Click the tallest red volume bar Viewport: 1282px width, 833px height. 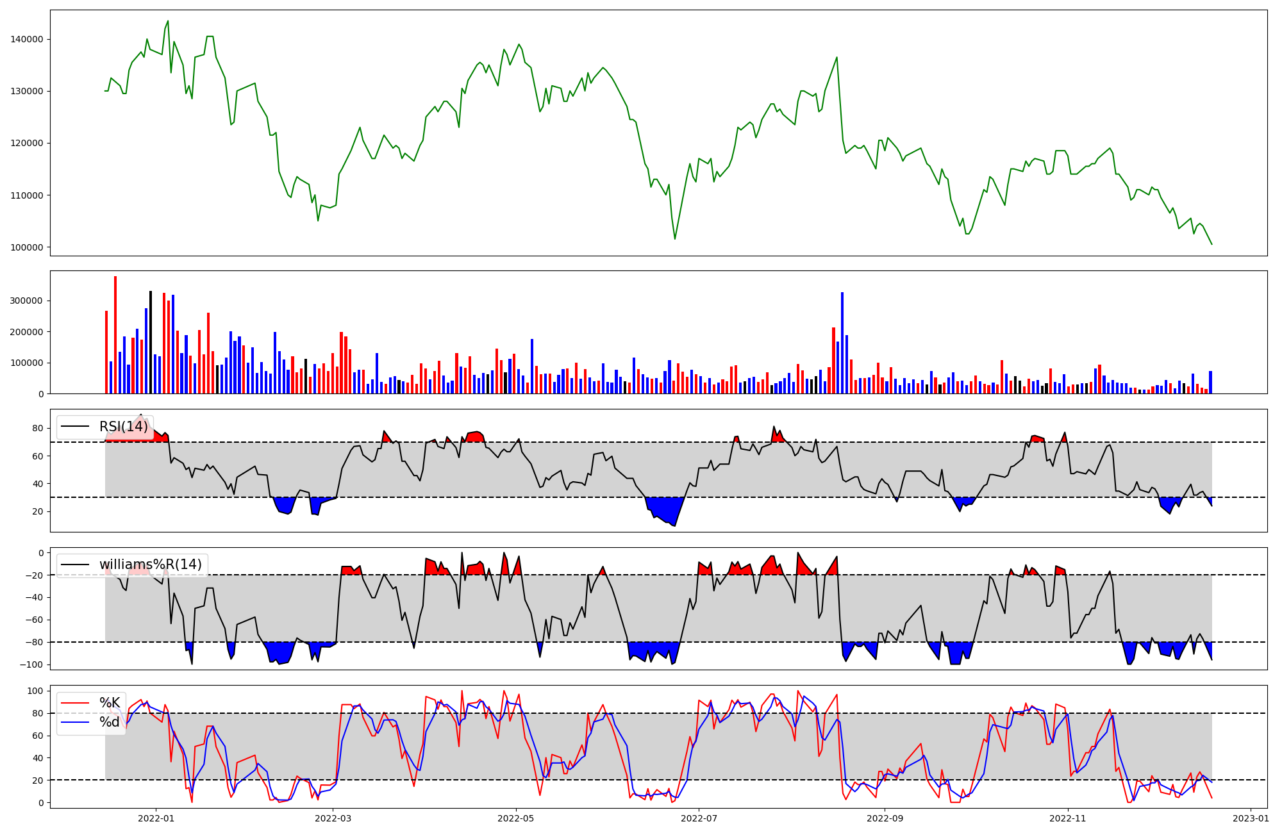pos(115,335)
